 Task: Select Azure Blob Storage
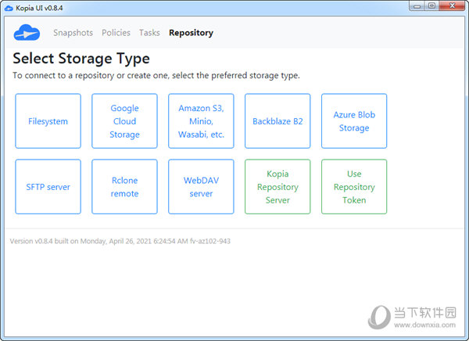354,121
